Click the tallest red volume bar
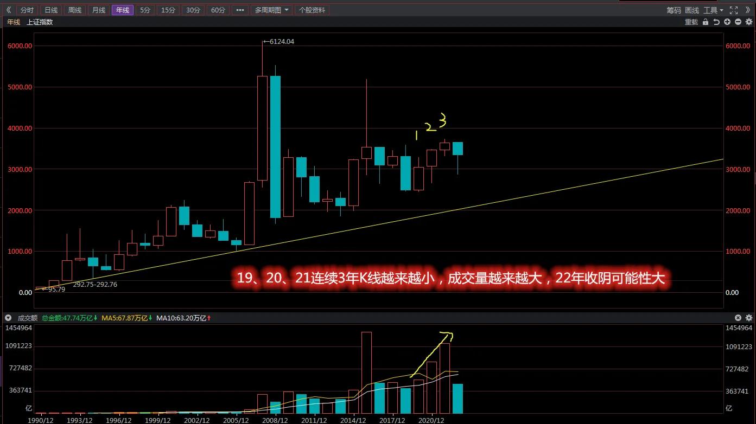This screenshot has height=424, width=756. point(366,373)
